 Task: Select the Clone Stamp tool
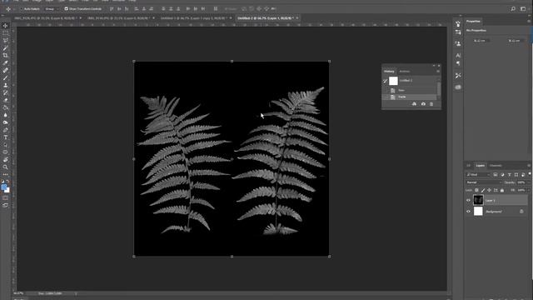tap(6, 85)
